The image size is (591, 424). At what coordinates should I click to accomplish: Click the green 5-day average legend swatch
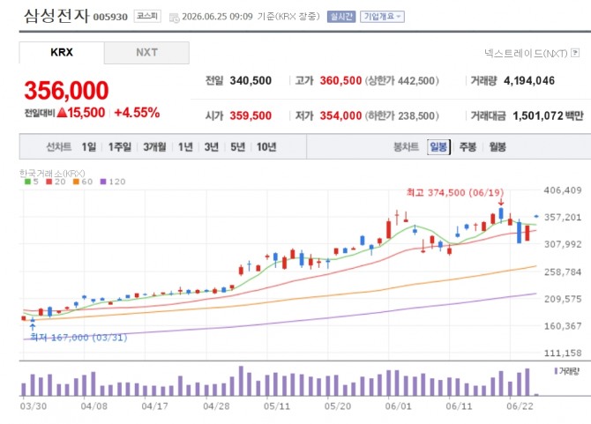point(27,182)
